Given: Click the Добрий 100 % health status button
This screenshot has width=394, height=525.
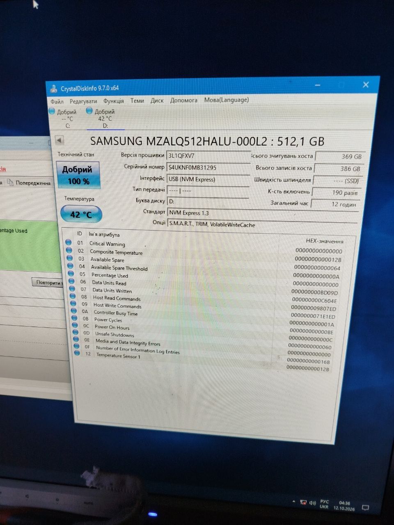Looking at the screenshot, I should (78, 175).
